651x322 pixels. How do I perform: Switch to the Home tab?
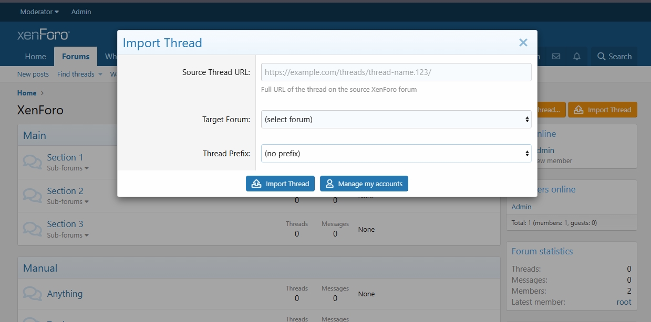35,57
